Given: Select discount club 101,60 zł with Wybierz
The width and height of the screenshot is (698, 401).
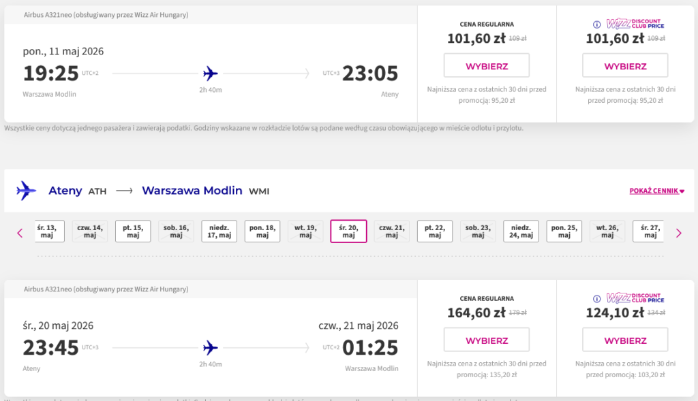Looking at the screenshot, I should pyautogui.click(x=625, y=66).
